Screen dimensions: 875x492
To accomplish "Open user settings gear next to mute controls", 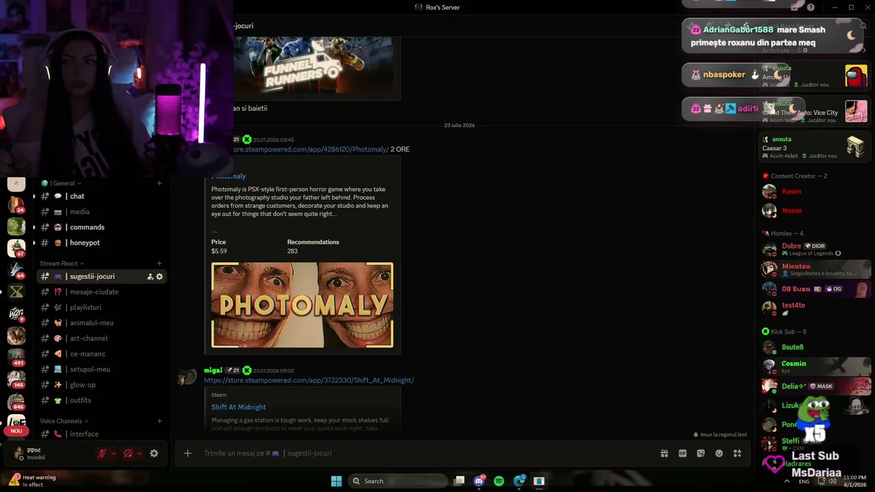I will pyautogui.click(x=154, y=453).
